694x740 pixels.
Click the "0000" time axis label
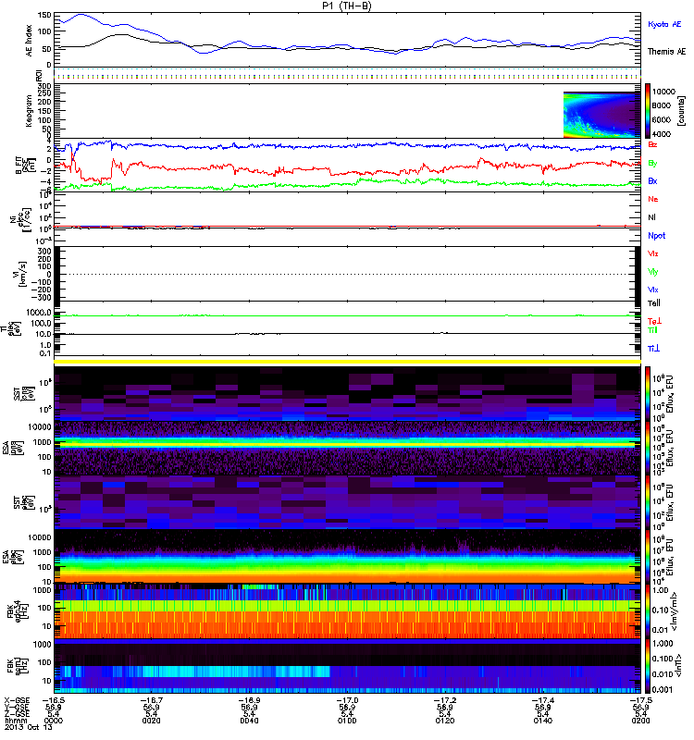tap(54, 721)
